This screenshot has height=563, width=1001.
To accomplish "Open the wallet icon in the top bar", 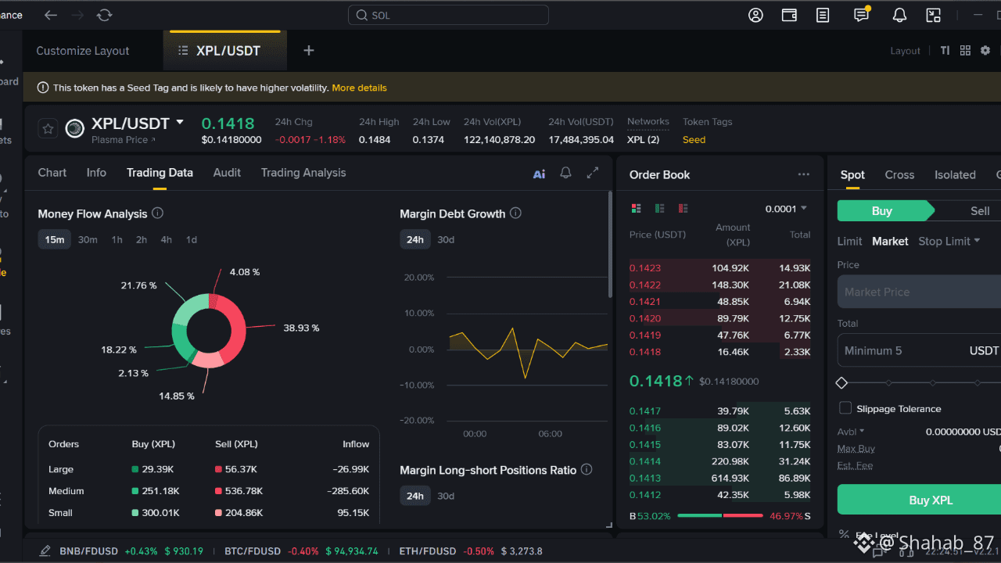I will [789, 15].
